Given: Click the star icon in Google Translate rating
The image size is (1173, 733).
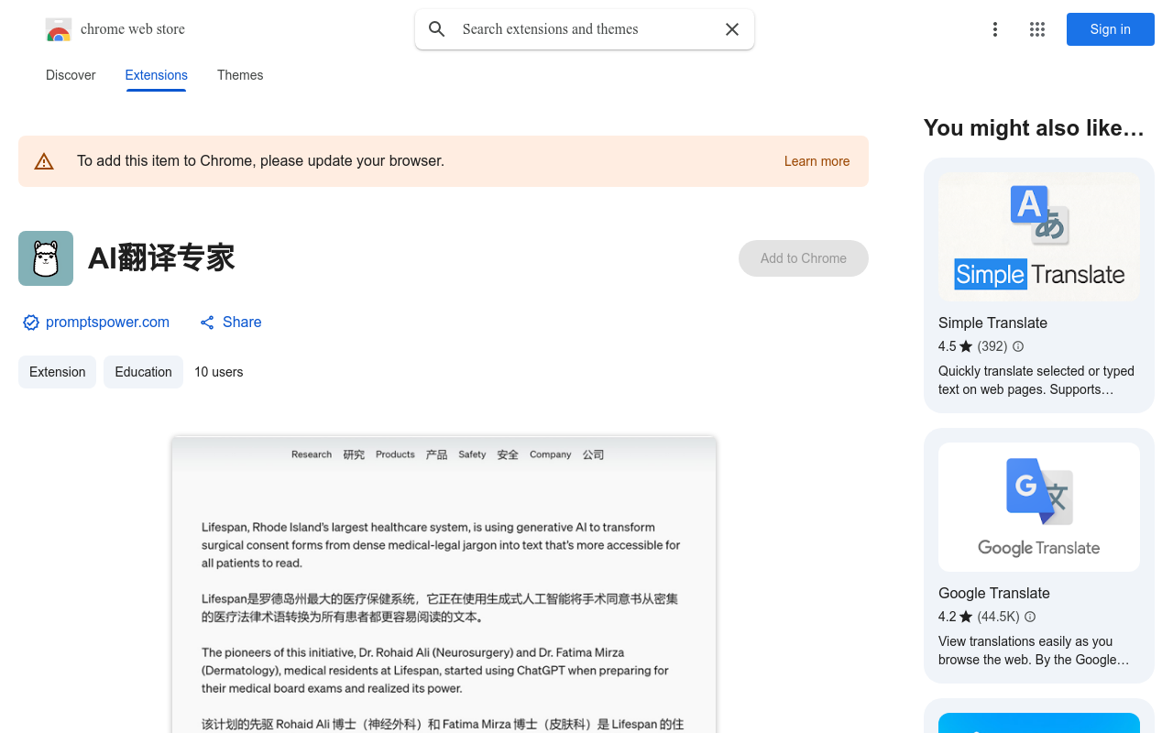Looking at the screenshot, I should tap(966, 617).
